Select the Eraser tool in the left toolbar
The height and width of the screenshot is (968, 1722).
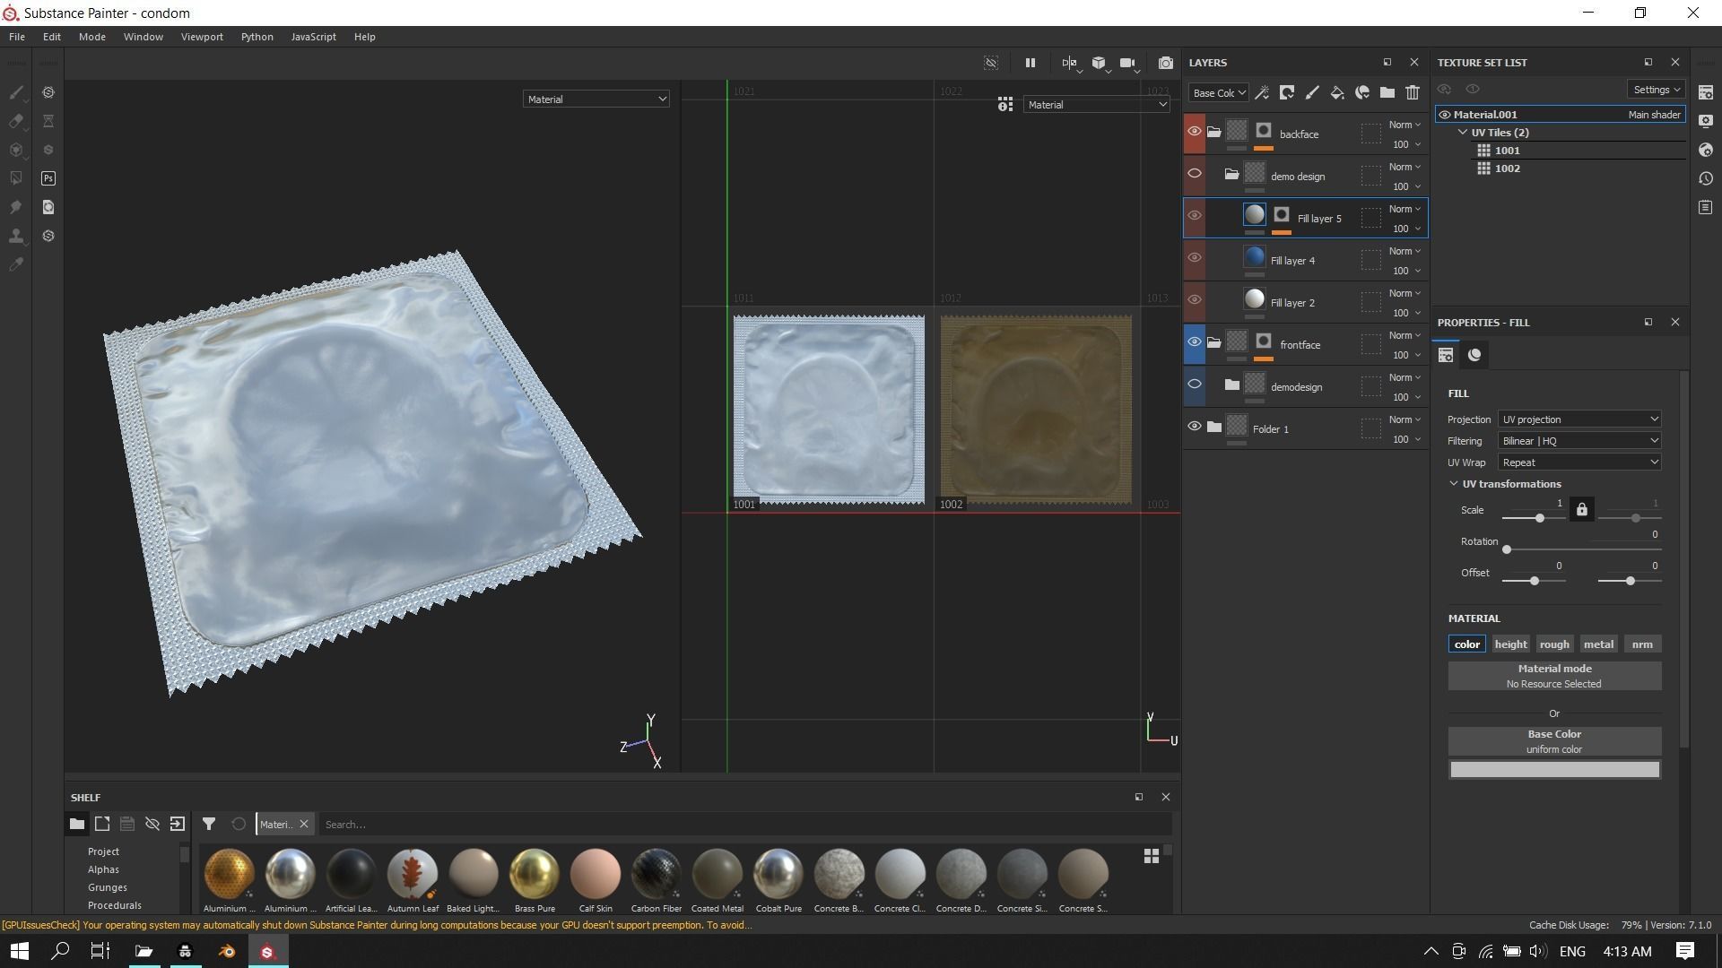pos(16,121)
